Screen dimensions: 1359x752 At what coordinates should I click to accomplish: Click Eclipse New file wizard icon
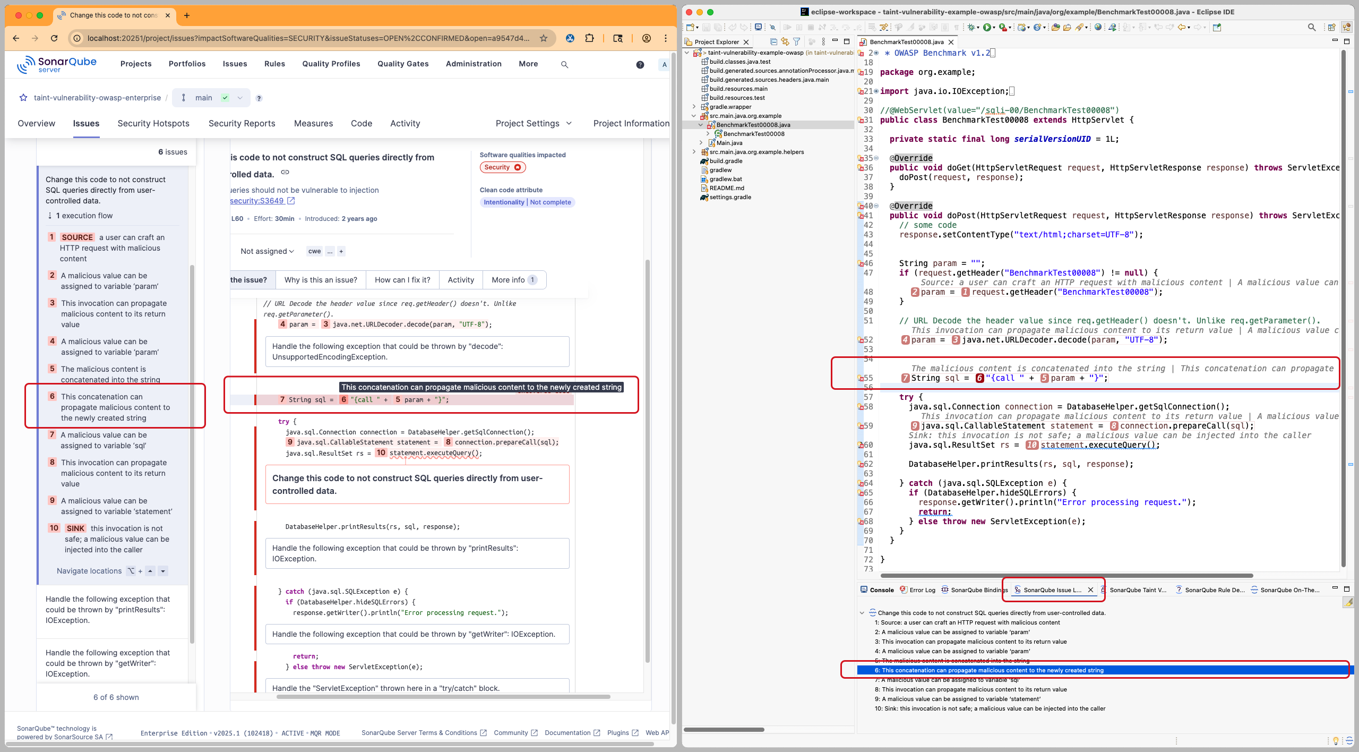click(x=690, y=27)
